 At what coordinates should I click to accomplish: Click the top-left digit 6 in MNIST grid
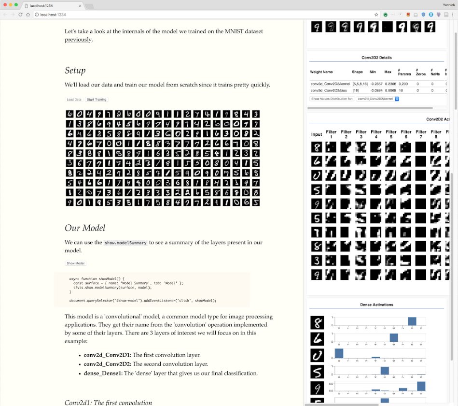pyautogui.click(x=69, y=114)
